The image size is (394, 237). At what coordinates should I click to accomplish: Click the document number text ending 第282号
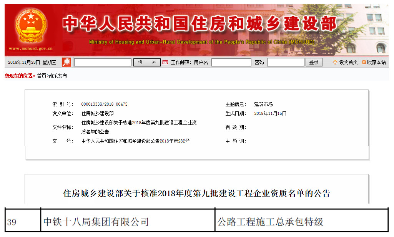point(135,141)
